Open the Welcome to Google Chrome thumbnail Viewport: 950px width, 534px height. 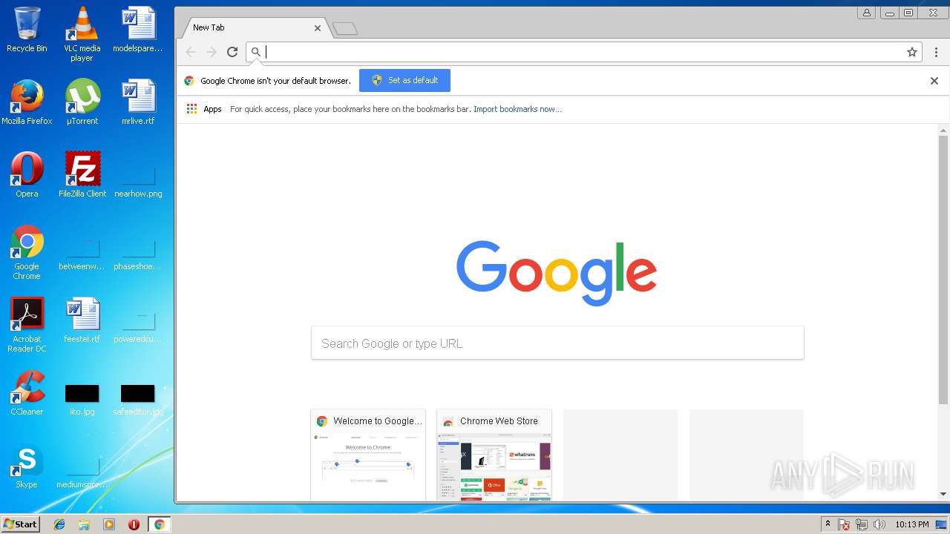coord(368,455)
